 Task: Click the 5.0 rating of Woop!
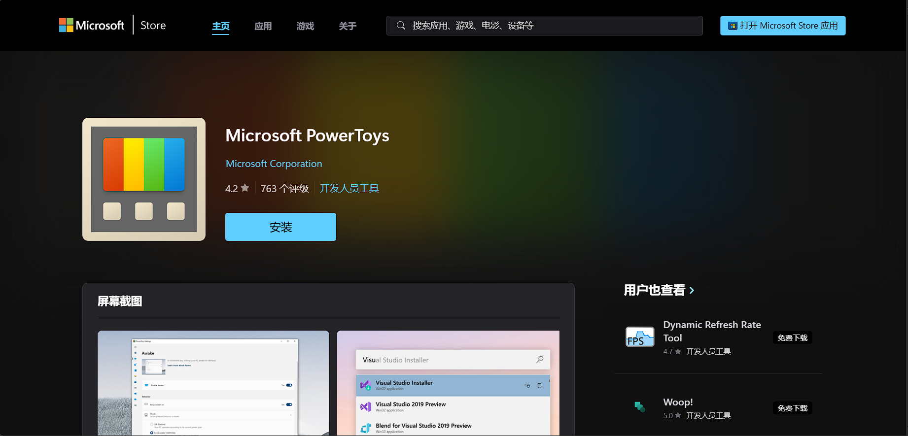[672, 415]
